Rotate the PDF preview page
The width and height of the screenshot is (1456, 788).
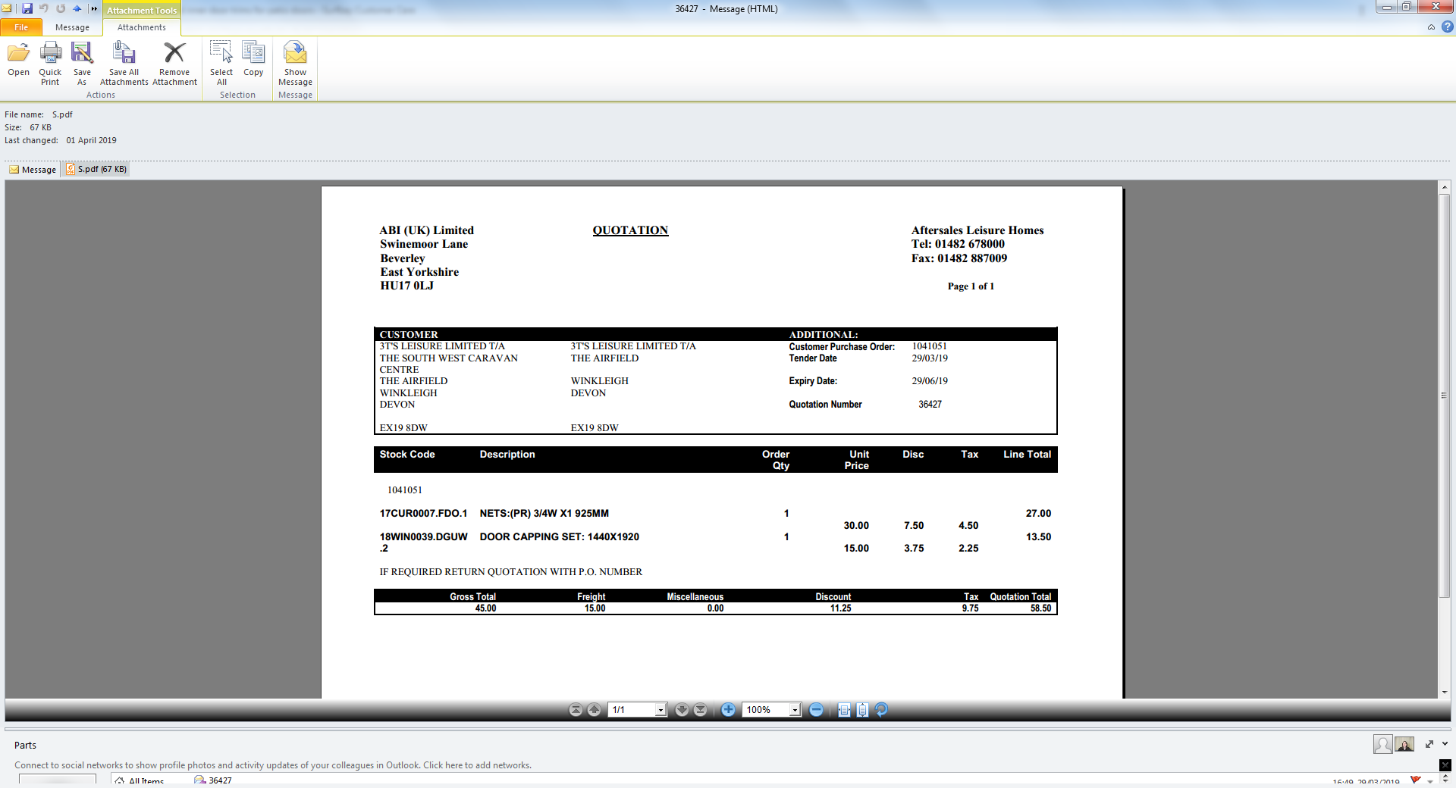881,710
